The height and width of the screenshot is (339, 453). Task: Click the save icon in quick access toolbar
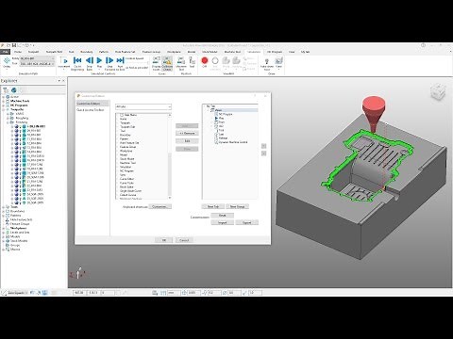[14, 45]
